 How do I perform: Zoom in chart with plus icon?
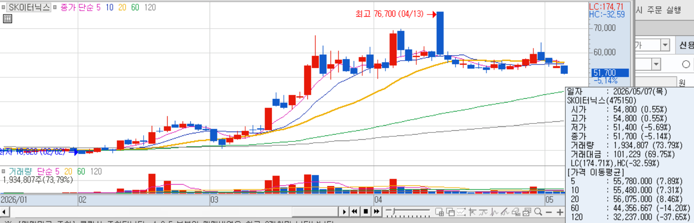560,212
